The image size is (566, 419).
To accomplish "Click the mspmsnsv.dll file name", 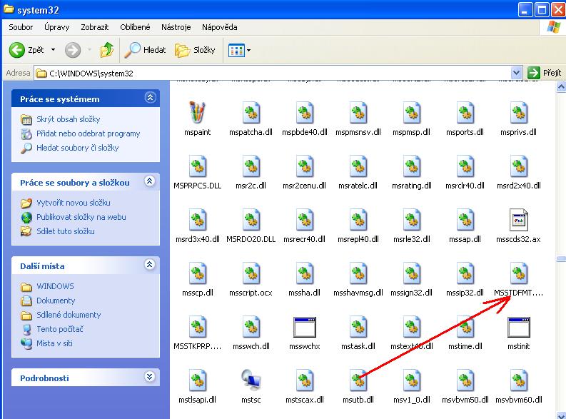I will point(358,133).
